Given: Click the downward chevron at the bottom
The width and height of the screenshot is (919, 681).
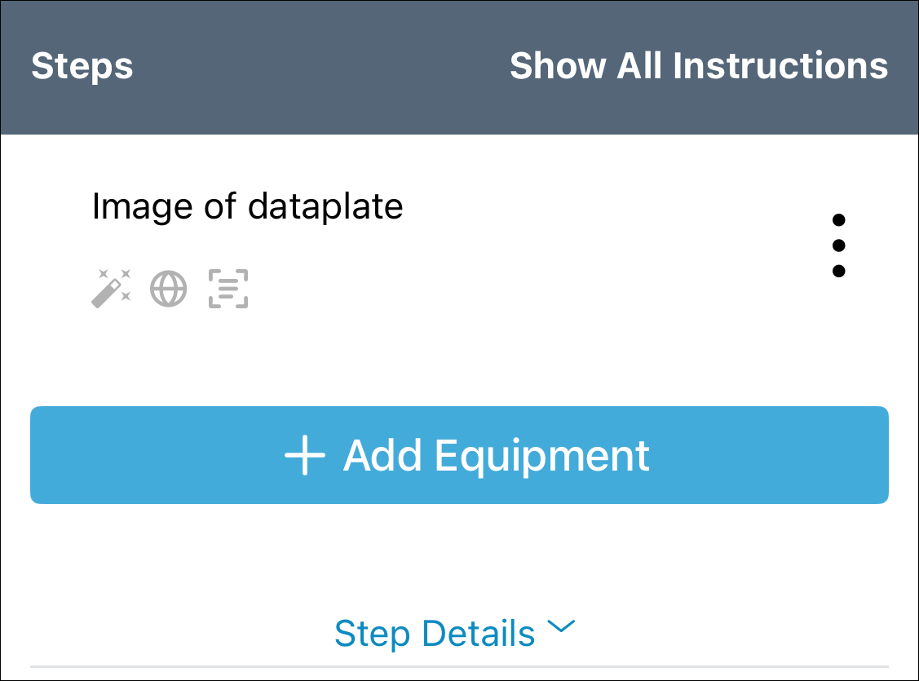Looking at the screenshot, I should pyautogui.click(x=561, y=627).
